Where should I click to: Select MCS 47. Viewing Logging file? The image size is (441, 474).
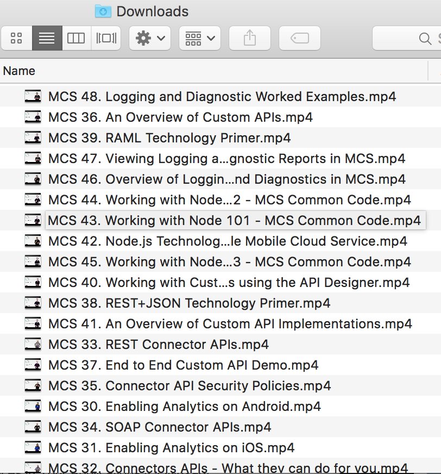coord(220,158)
